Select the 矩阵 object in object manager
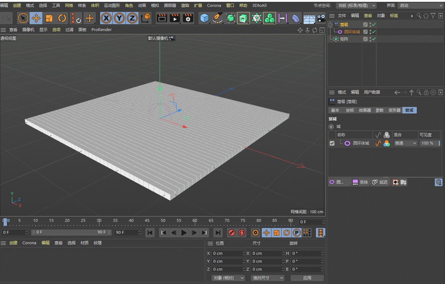The image size is (445, 284). (x=344, y=39)
